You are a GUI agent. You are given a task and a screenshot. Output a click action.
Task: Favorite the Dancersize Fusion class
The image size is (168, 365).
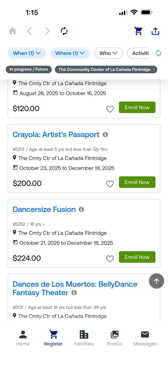(110, 259)
